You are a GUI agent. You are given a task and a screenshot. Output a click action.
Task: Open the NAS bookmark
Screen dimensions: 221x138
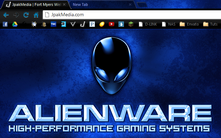point(169,24)
